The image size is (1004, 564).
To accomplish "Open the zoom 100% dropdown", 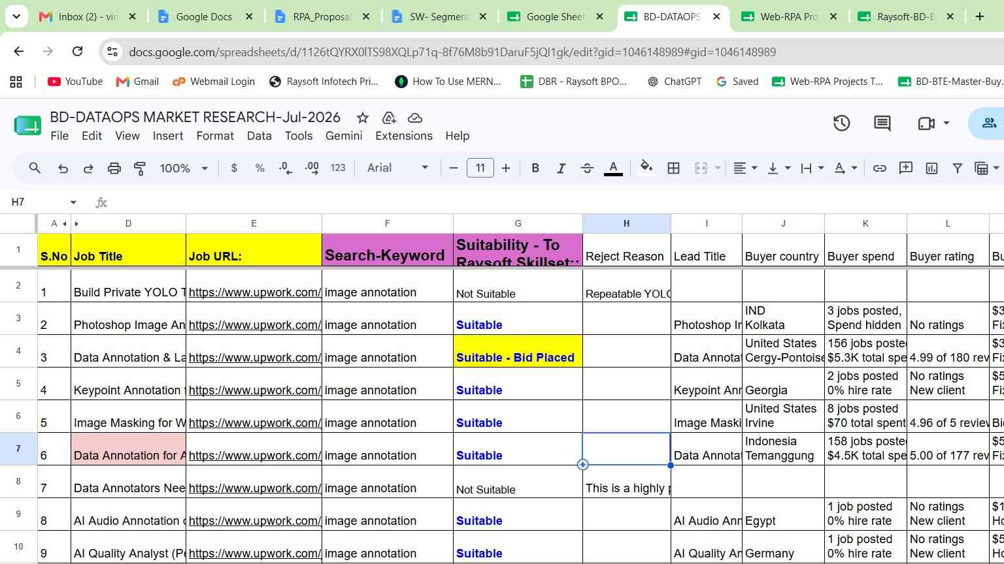I will tap(184, 168).
